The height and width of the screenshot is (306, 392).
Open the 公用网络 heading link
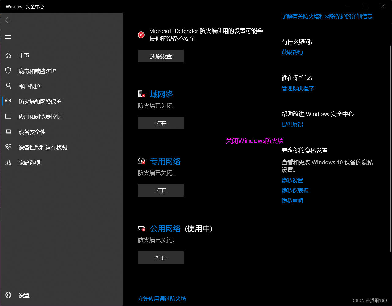(x=165, y=228)
